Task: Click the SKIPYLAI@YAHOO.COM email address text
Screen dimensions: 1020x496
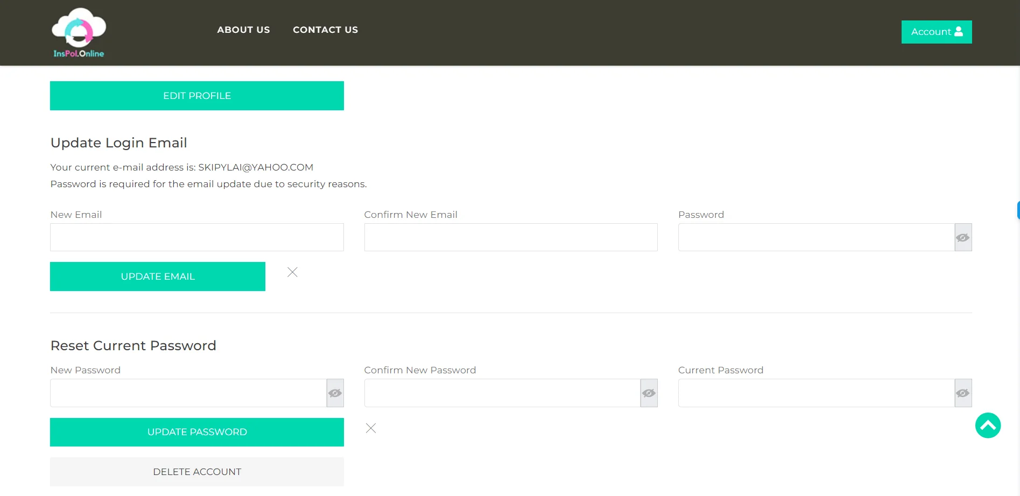Action: coord(256,167)
